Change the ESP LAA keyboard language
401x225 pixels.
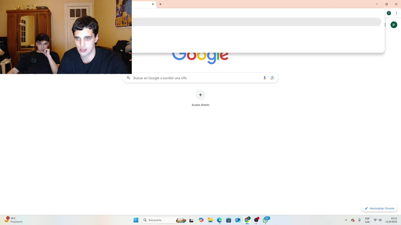[367, 220]
